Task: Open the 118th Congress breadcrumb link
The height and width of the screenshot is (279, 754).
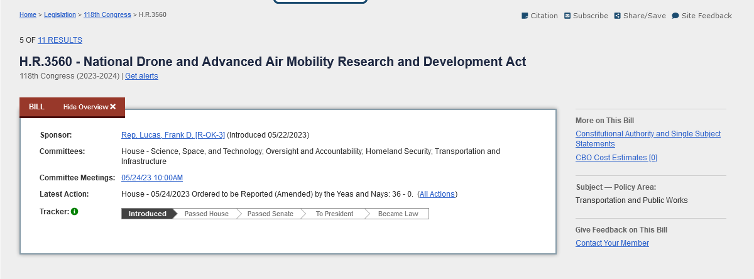Action: (107, 14)
